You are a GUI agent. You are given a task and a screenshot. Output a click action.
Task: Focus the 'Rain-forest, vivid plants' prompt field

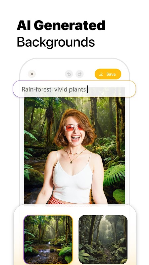tap(74, 89)
